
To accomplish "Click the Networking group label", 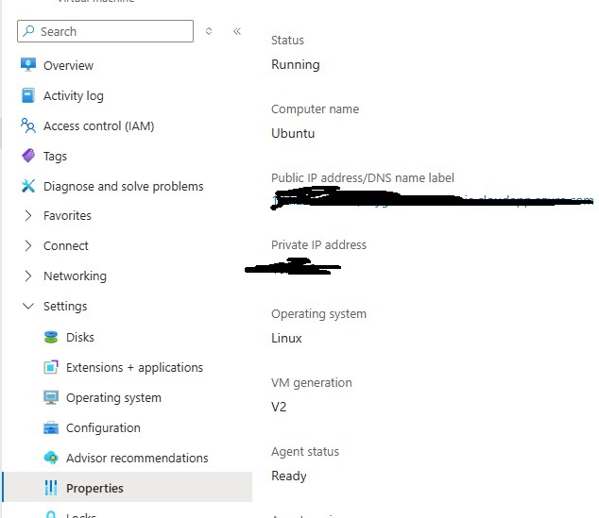I will (x=75, y=276).
